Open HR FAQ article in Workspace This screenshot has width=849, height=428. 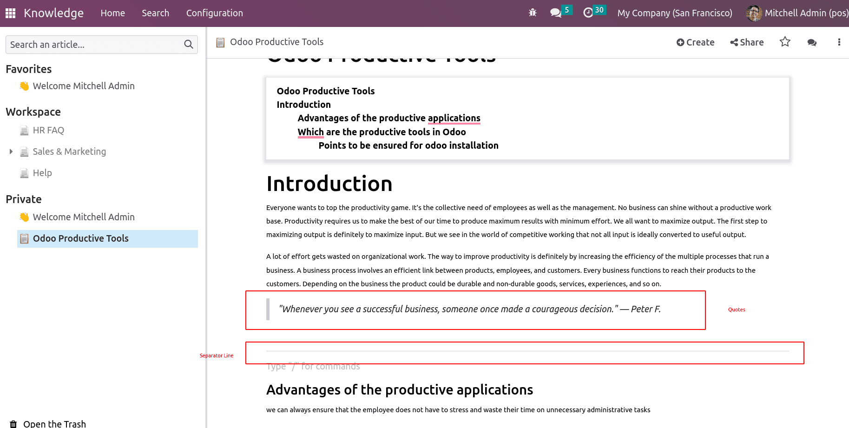tap(48, 131)
